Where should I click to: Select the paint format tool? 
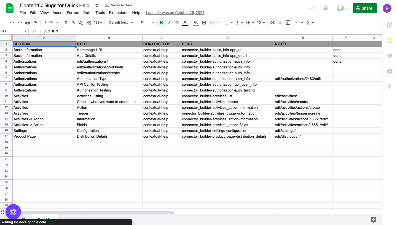tap(35, 23)
